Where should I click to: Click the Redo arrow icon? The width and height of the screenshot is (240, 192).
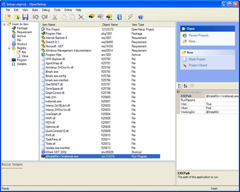click(x=45, y=17)
